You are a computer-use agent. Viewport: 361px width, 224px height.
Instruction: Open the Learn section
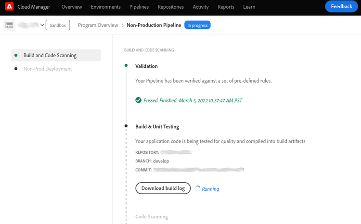tap(249, 7)
